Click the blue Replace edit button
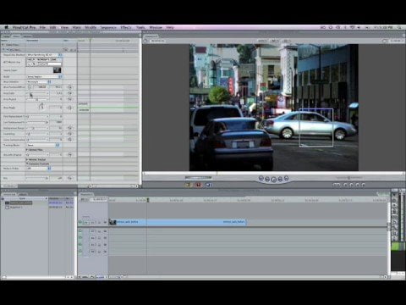This screenshot has height=305, width=406. tap(209, 185)
